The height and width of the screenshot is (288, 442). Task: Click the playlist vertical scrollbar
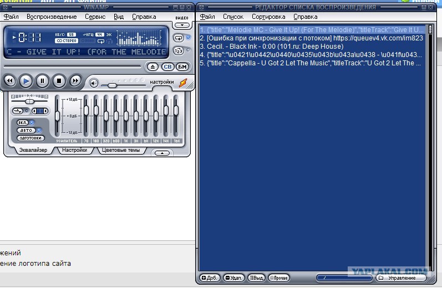pyautogui.click(x=430, y=146)
